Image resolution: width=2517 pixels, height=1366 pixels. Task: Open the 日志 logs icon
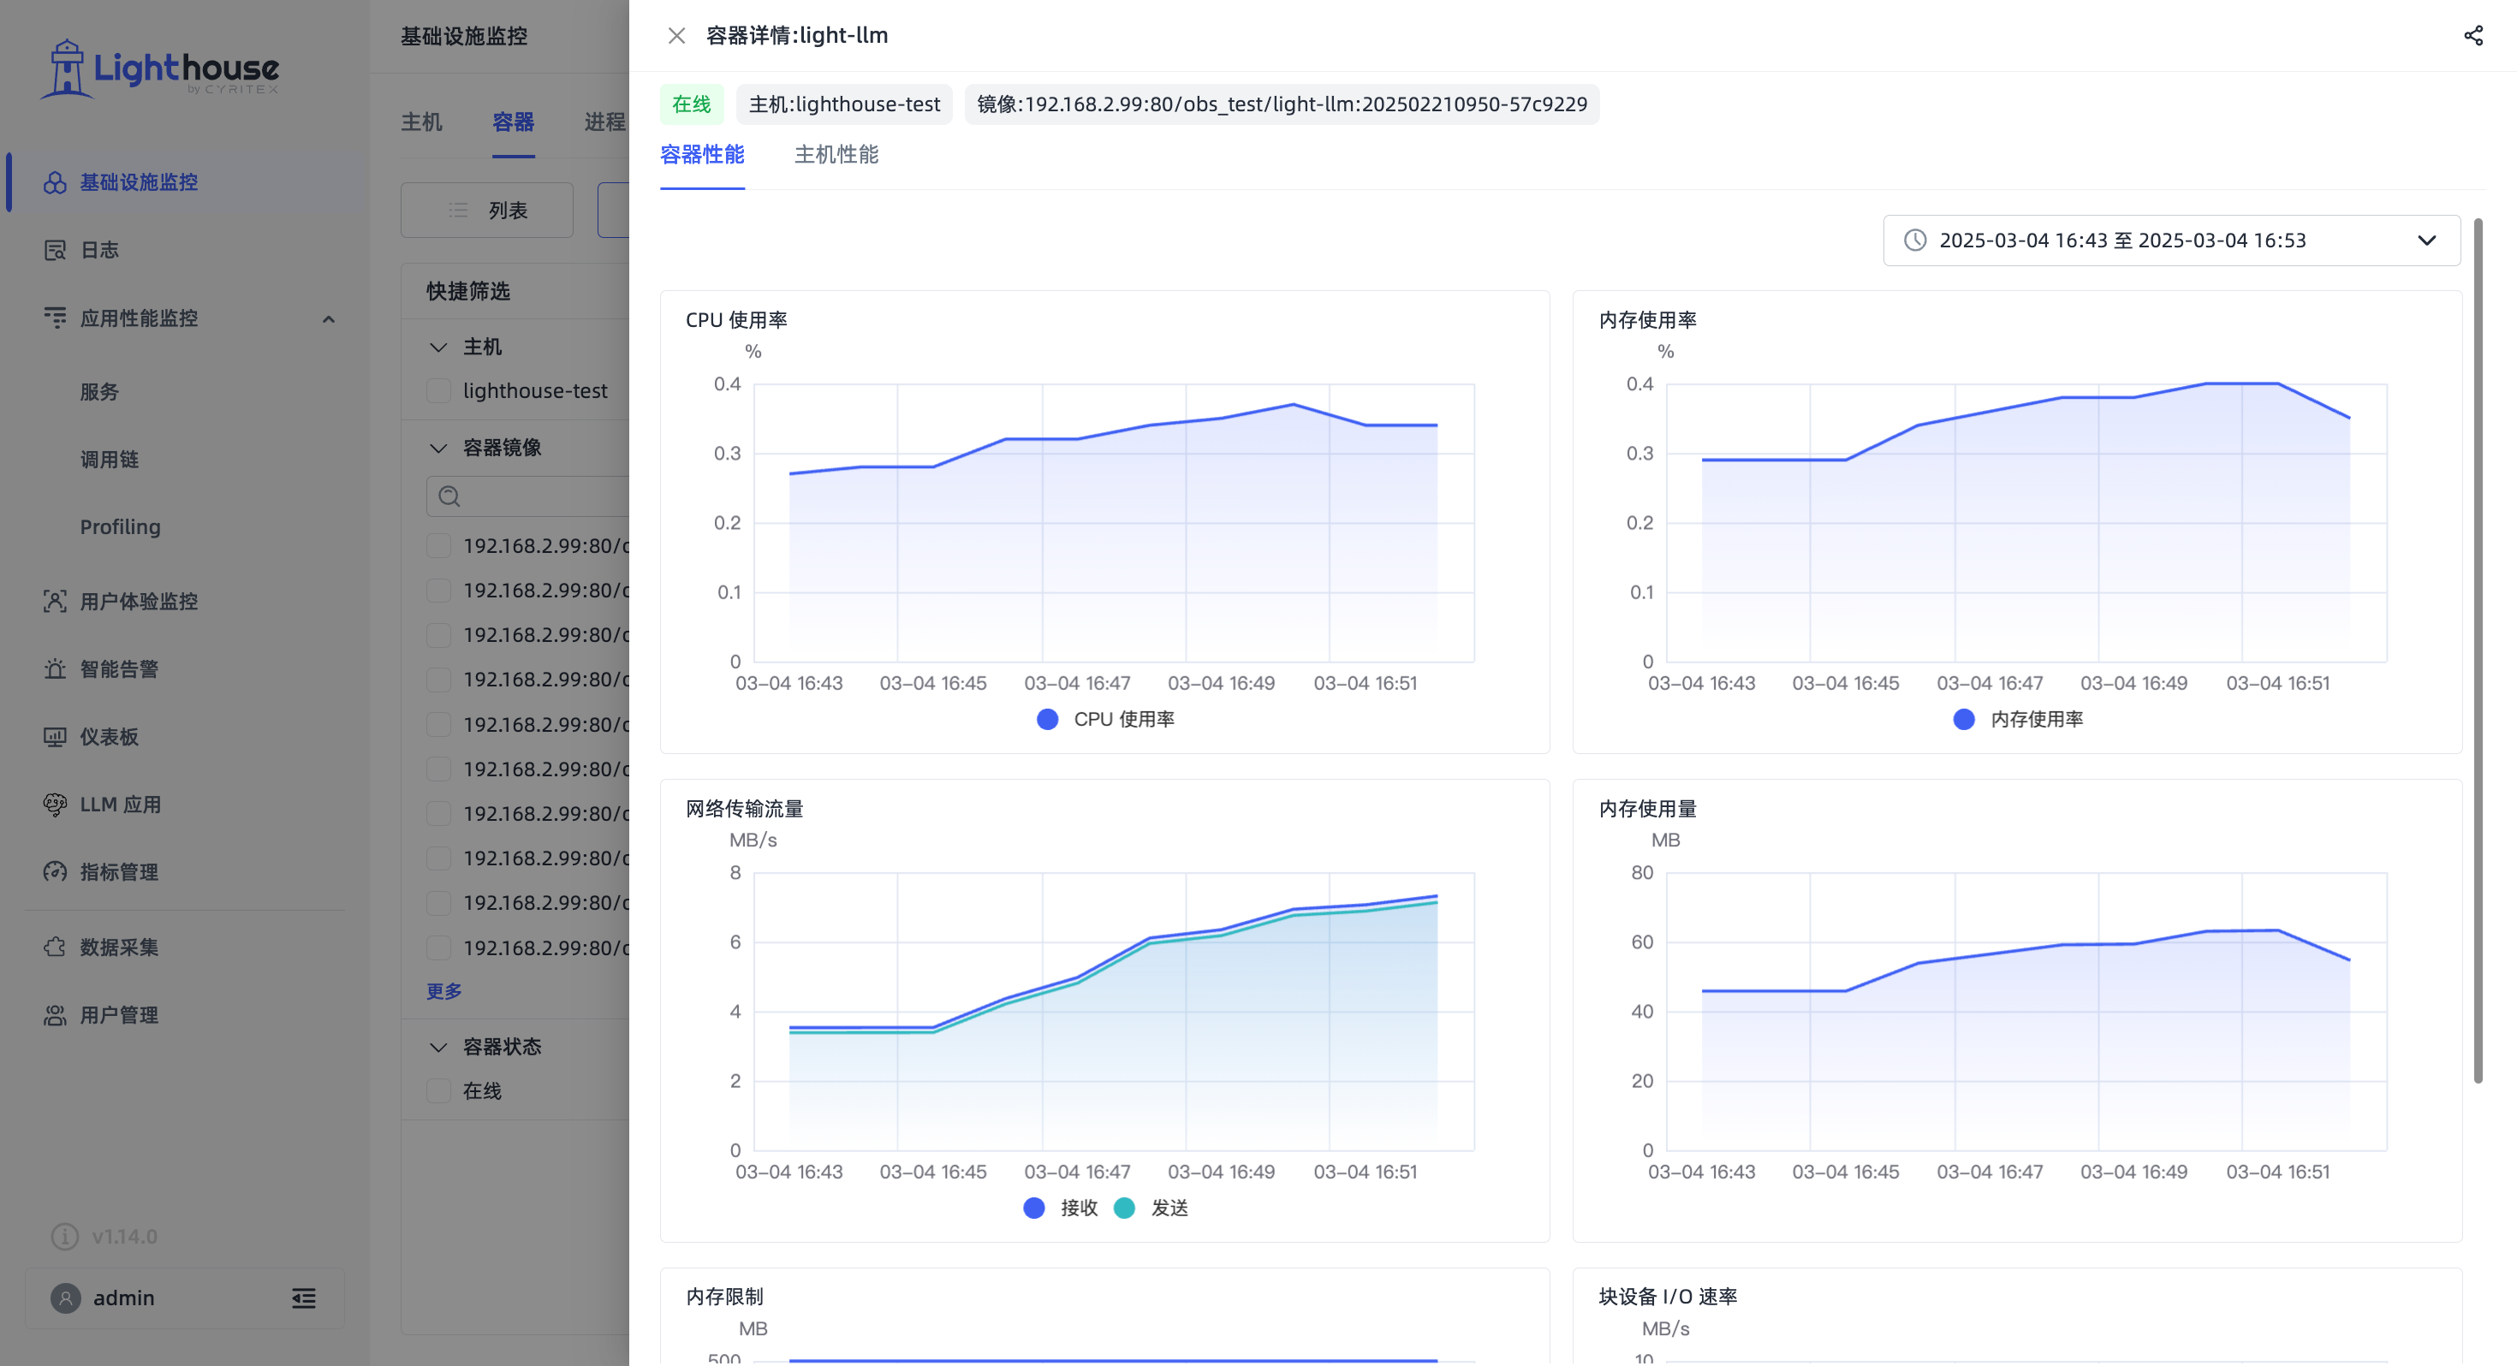coord(55,250)
